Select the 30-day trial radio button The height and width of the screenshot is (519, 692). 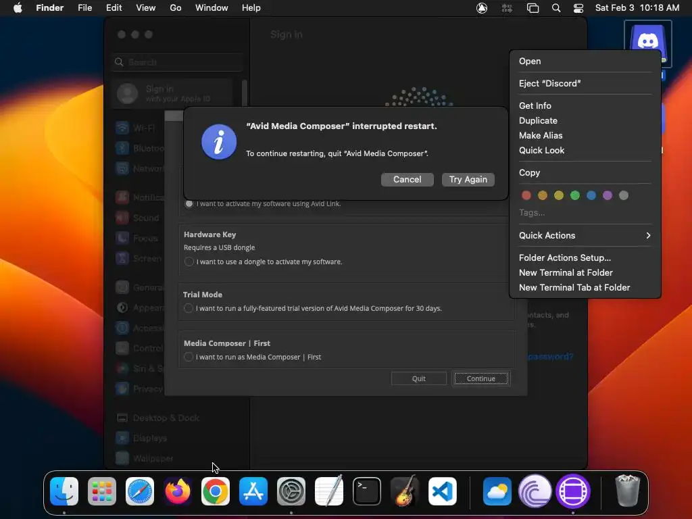tap(189, 308)
